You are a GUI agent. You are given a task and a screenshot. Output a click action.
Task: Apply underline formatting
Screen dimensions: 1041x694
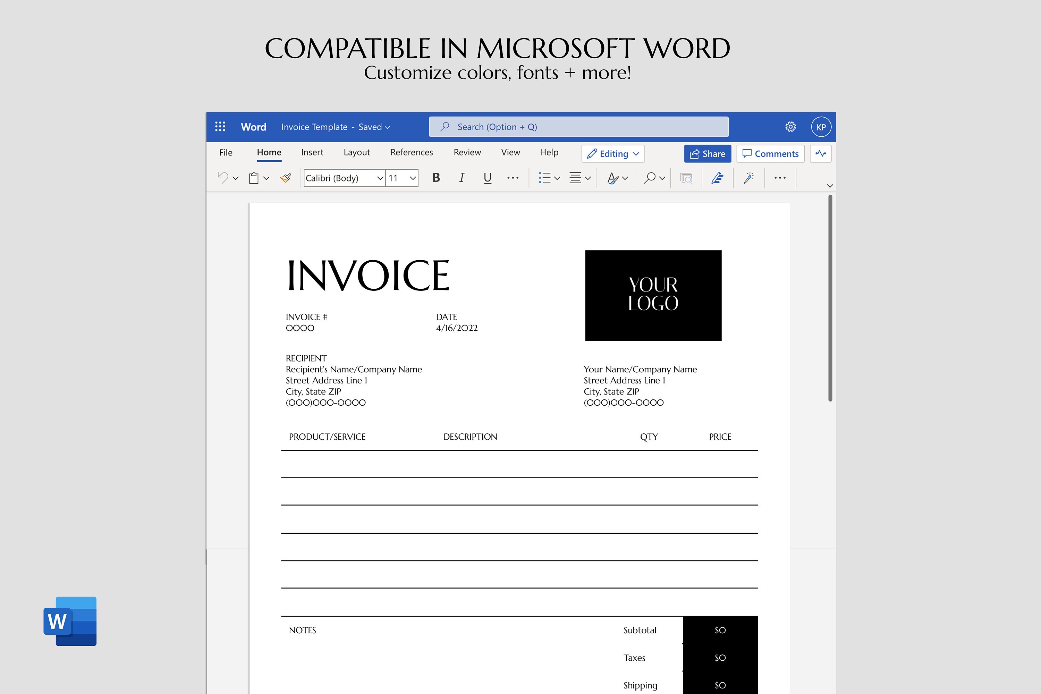tap(487, 178)
